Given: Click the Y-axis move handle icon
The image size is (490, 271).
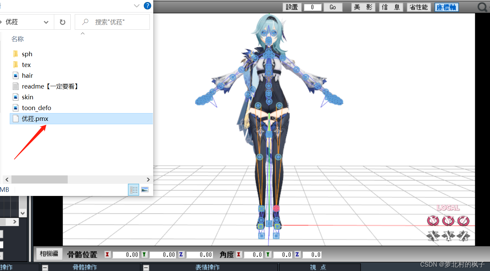Looking at the screenshot, I should pos(448,236).
